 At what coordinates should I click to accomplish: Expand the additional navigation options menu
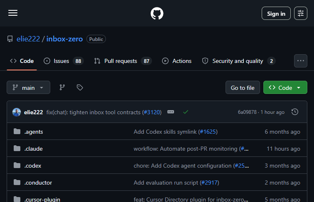[301, 61]
